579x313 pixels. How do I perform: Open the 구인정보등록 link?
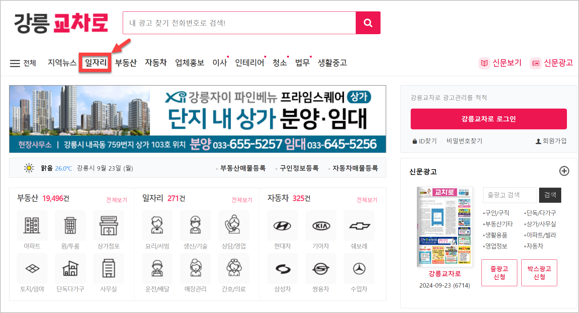(x=299, y=168)
